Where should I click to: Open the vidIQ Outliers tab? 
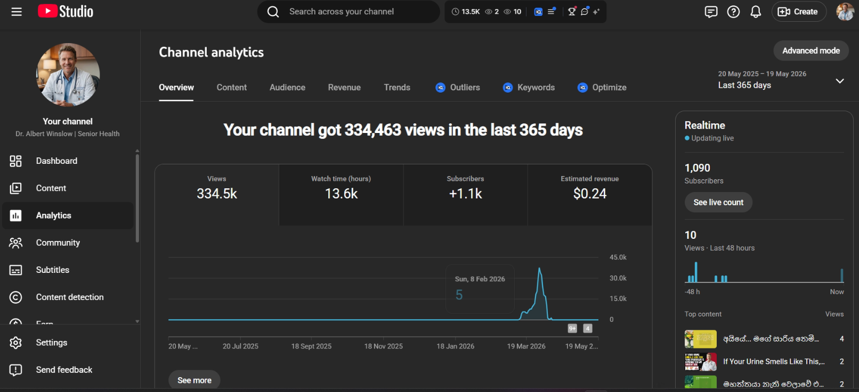[458, 88]
